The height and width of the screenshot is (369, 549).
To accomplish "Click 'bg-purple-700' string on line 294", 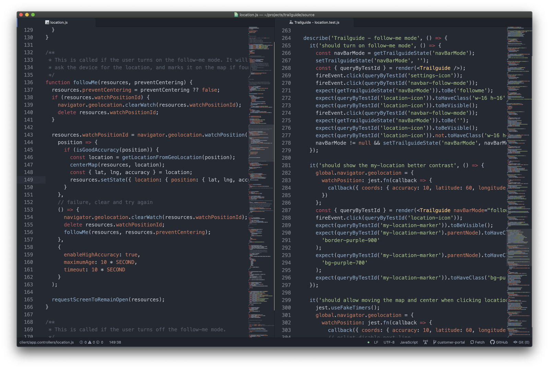I will click(x=344, y=263).
